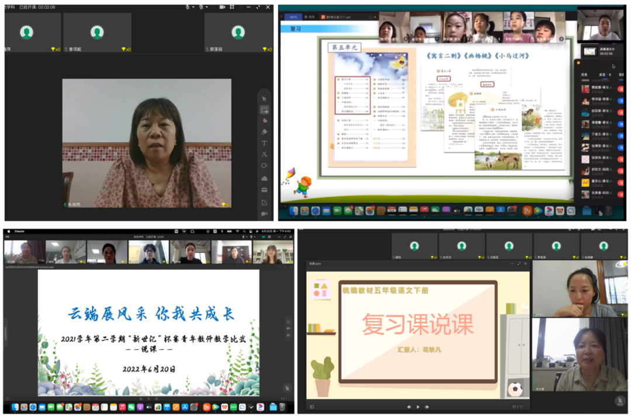Open the 第5单元复习 ppt tab

point(335,18)
